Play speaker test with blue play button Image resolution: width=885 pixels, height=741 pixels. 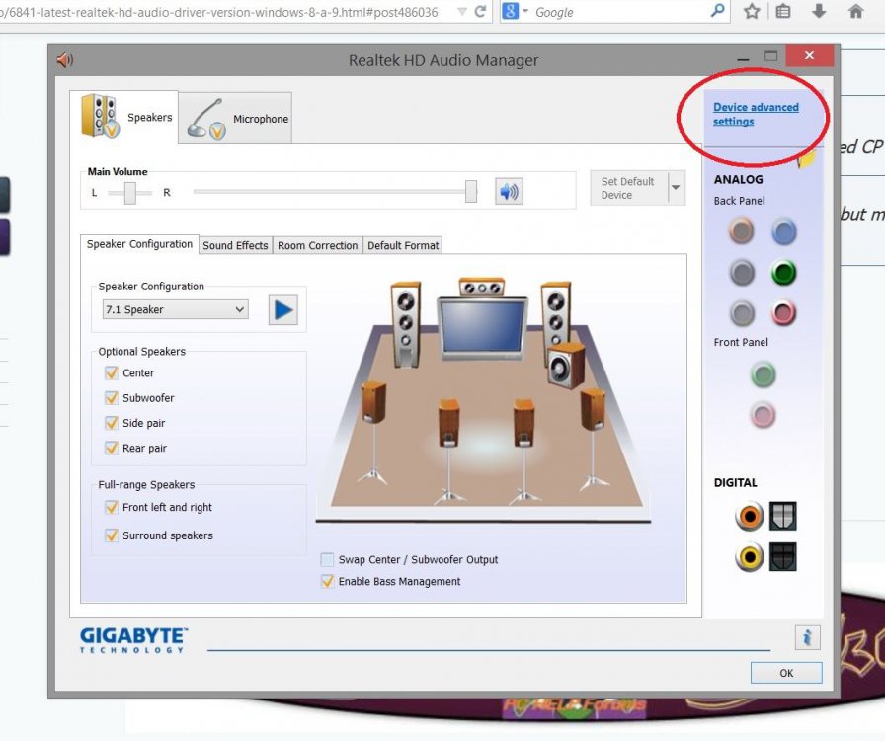tap(282, 310)
